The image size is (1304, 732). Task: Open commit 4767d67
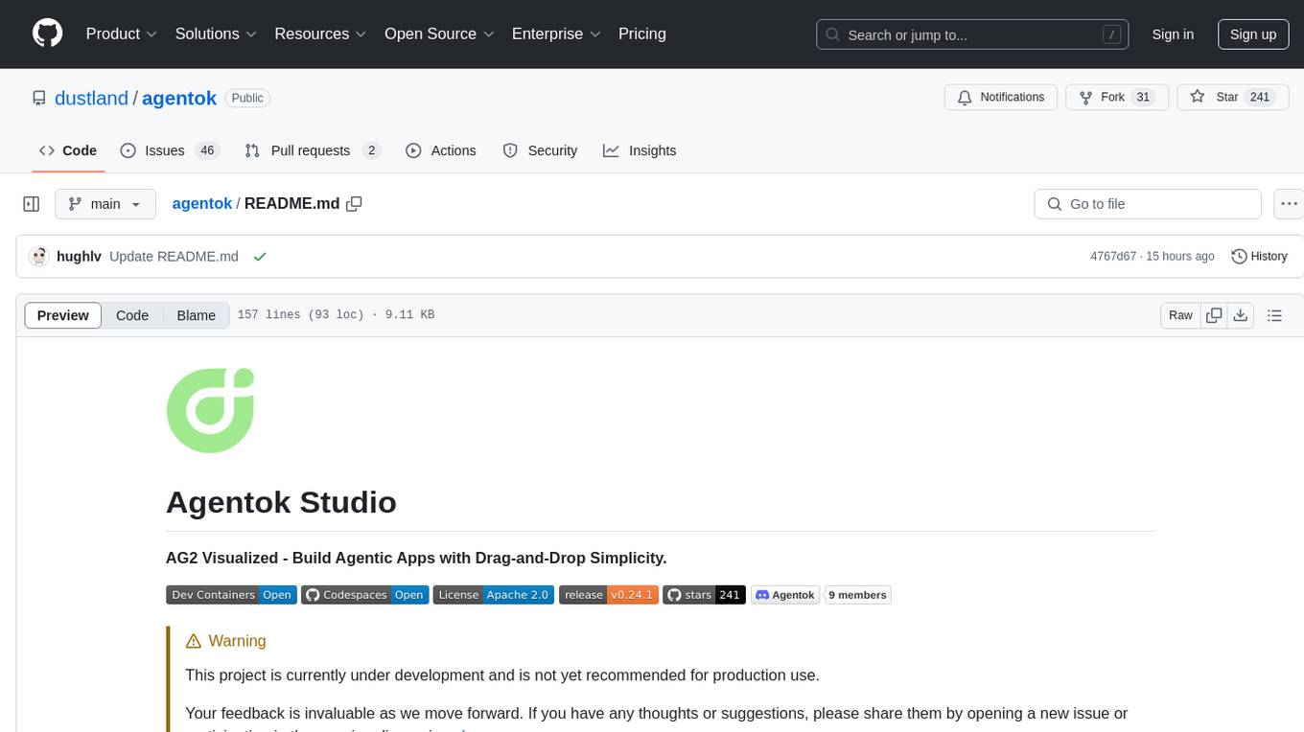coord(1113,256)
